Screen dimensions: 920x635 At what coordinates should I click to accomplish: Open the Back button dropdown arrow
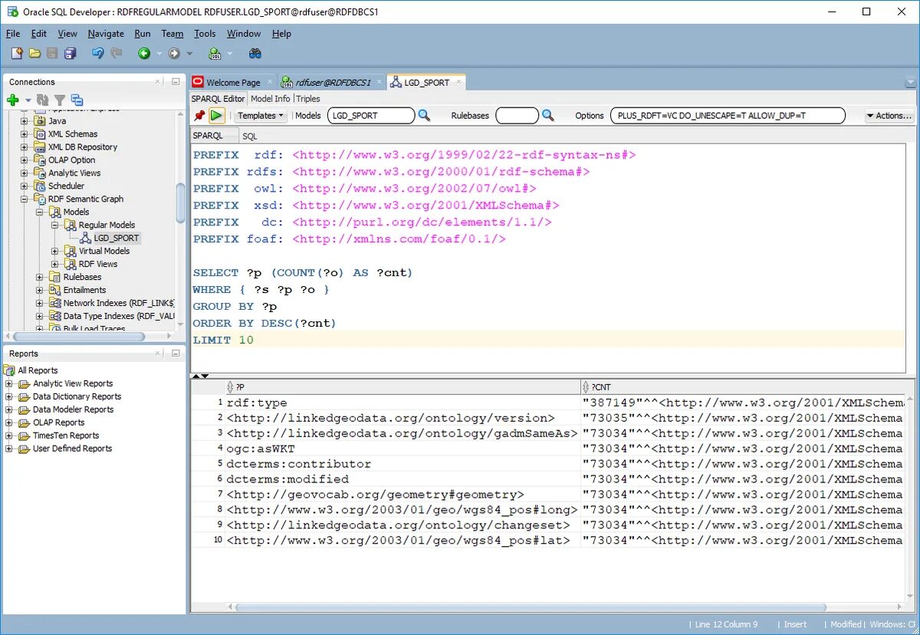point(159,54)
